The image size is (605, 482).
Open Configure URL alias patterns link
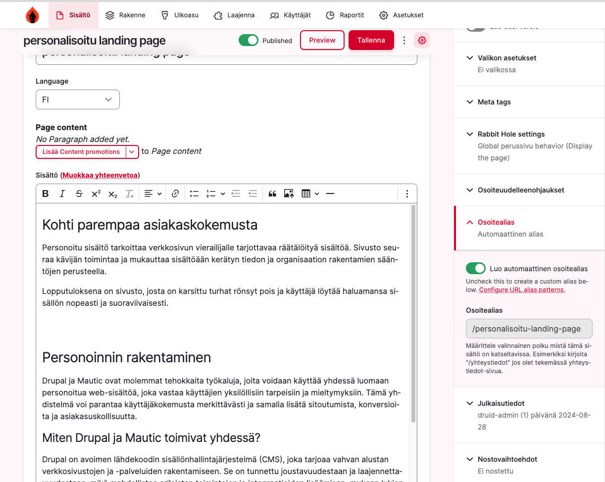[x=522, y=290]
